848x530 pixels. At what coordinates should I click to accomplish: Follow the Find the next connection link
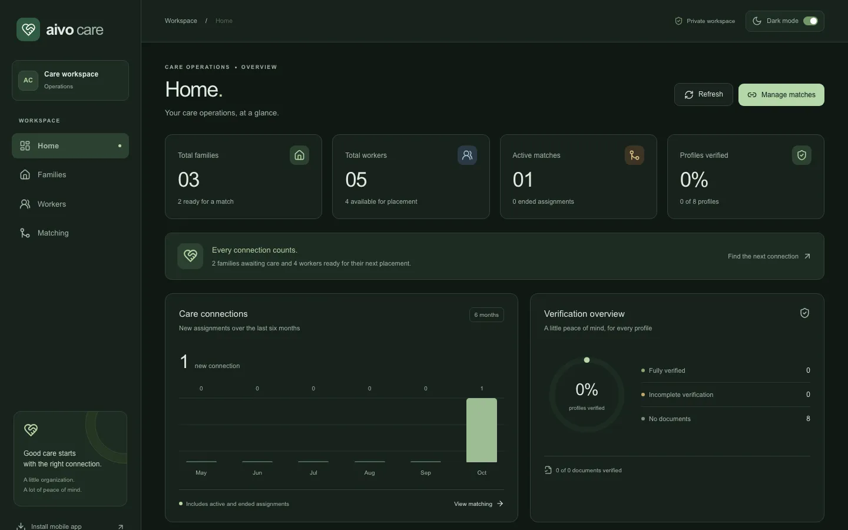769,256
